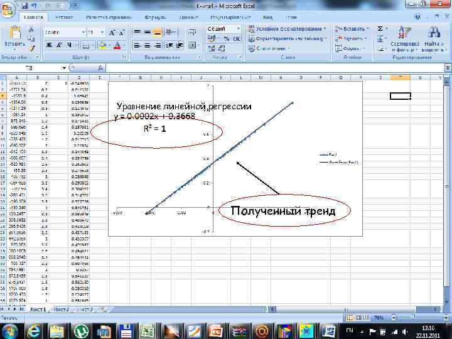Image resolution: width=452 pixels, height=339 pixels.
Task: Switch to the Формулы tab
Action: point(156,18)
